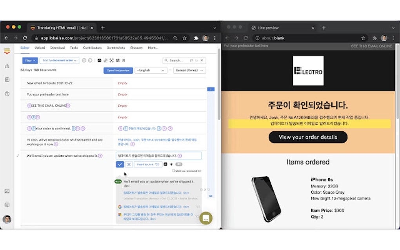Image resolution: width=400 pixels, height=250 pixels.
Task: Click the View your order details button
Action: [x=308, y=137]
